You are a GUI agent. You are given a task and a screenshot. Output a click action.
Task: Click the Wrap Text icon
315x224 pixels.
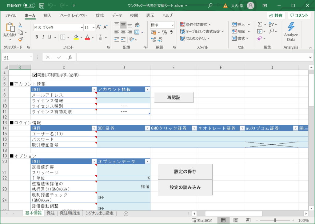137,25
